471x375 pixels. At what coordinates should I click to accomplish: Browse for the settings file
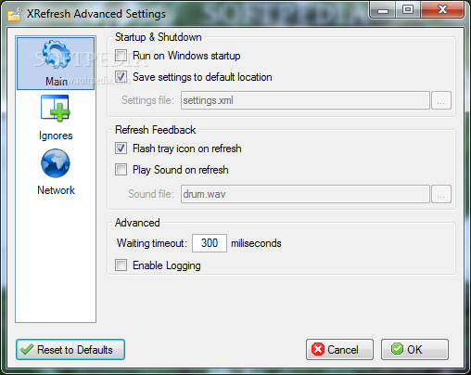tap(441, 100)
